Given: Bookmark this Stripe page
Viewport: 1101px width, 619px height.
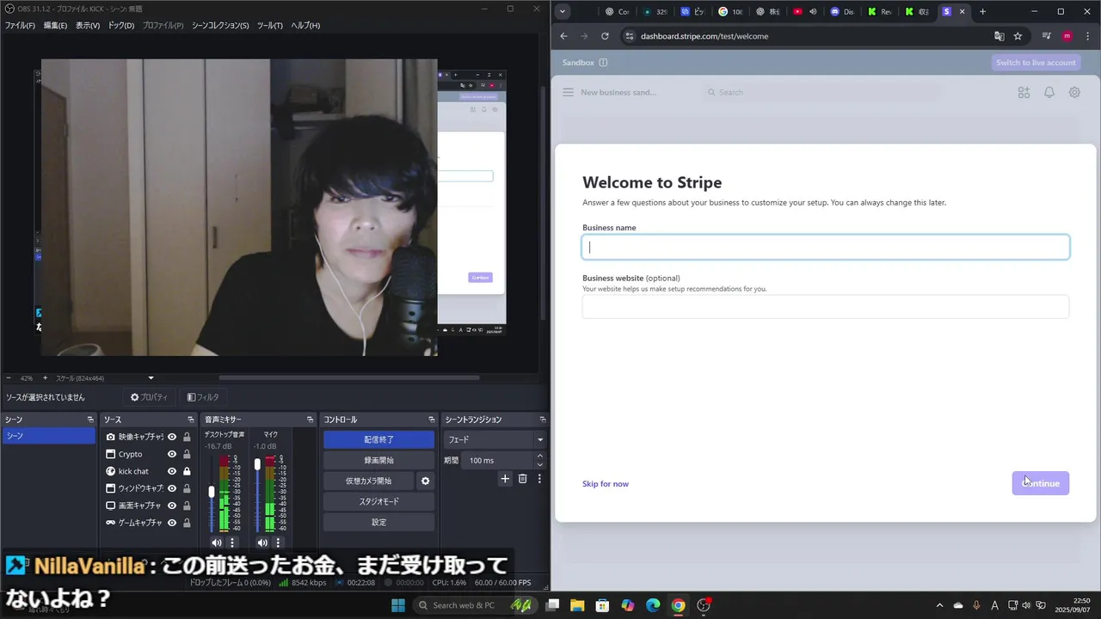Looking at the screenshot, I should (x=1018, y=36).
